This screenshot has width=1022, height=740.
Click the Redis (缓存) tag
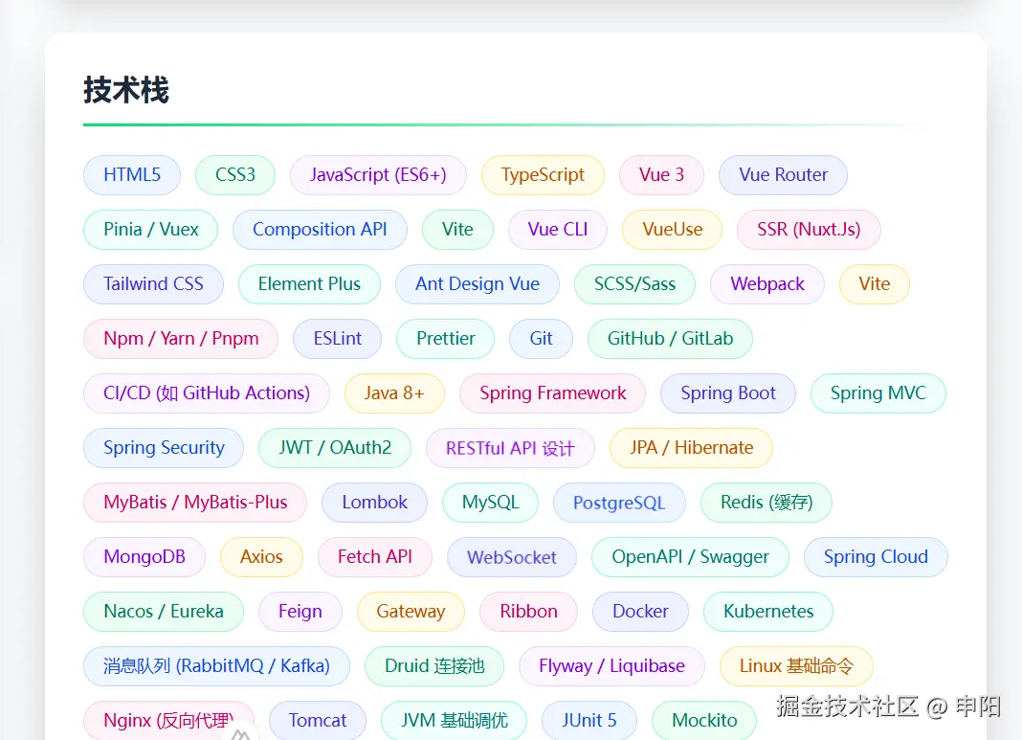coord(766,503)
